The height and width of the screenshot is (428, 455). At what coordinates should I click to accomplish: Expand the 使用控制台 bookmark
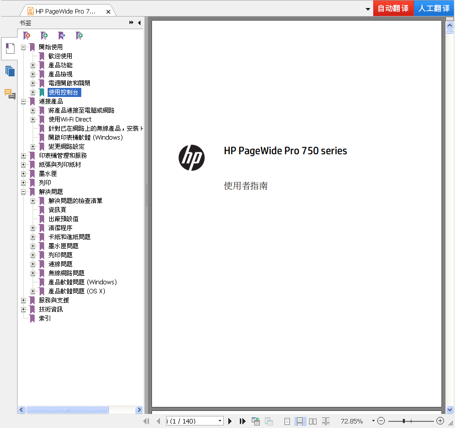click(33, 92)
